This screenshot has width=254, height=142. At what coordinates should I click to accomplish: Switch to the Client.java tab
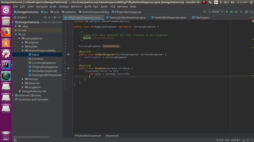202,17
